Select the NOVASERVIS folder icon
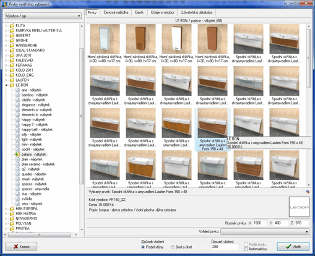The width and height of the screenshot is (315, 256). pos(12,218)
